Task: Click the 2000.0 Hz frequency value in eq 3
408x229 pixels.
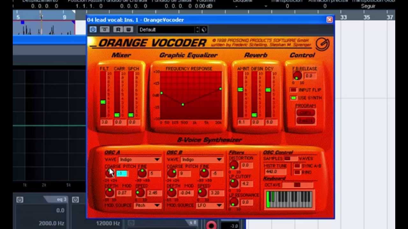Action: point(52,223)
